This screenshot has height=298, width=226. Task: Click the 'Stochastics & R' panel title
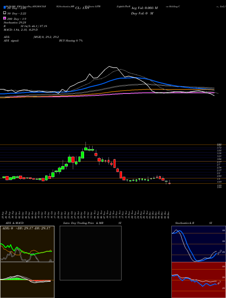184,223
